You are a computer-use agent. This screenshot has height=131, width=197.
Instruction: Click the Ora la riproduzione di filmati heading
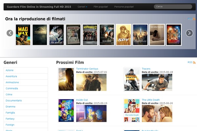click(35, 19)
